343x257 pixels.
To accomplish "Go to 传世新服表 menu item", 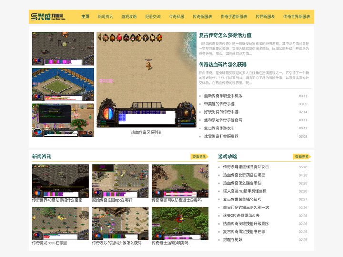I will [265, 16].
